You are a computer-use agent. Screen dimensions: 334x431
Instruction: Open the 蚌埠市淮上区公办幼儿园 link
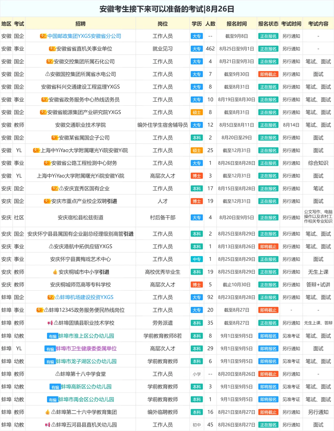click(x=86, y=336)
